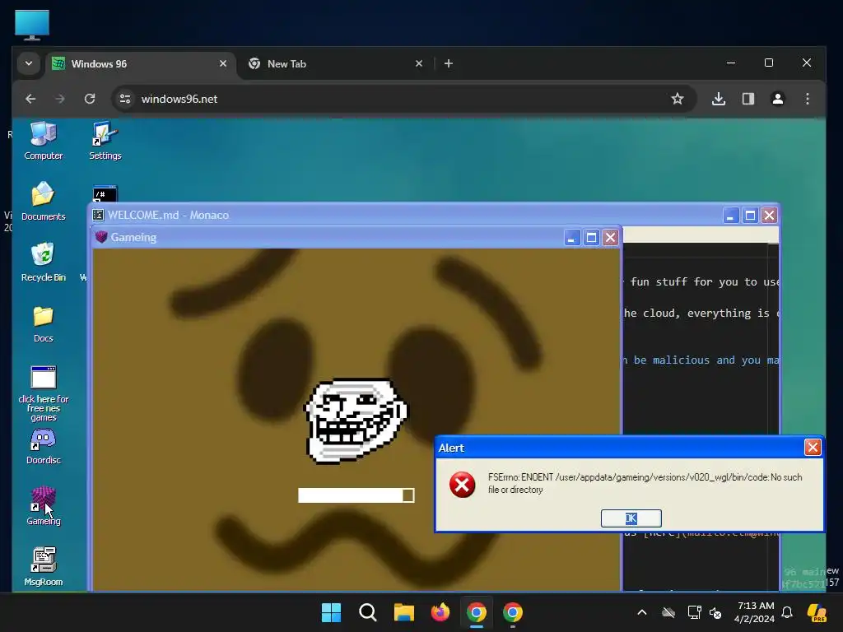The image size is (843, 632).
Task: Open the MsgRoom desktop shortcut
Action: click(x=43, y=566)
